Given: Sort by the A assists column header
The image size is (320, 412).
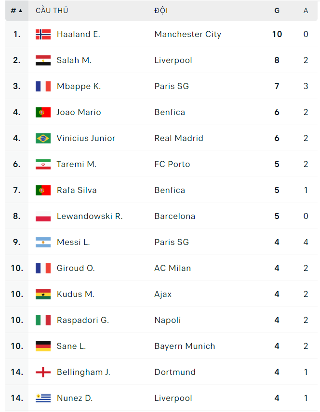Looking at the screenshot, I should 306,11.
